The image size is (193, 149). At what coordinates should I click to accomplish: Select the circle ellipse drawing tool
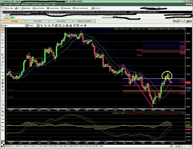click(x=3, y=101)
